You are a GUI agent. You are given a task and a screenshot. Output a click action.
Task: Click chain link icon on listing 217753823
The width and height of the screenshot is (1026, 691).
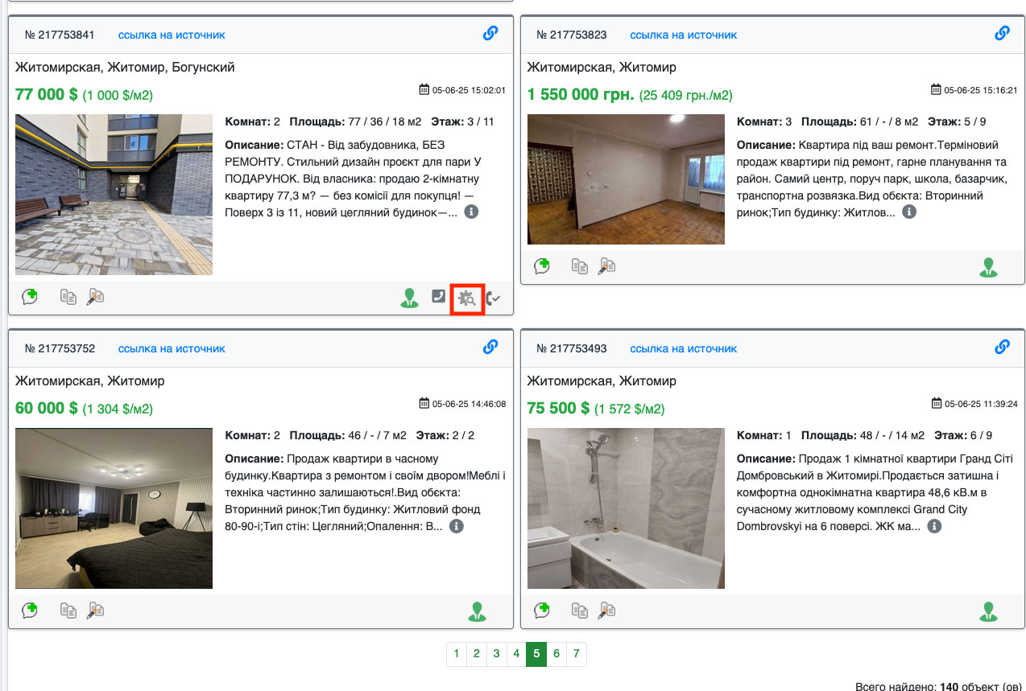tap(1002, 33)
